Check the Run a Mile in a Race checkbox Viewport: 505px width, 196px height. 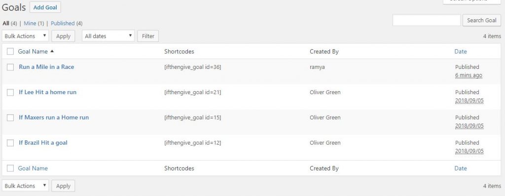point(10,67)
